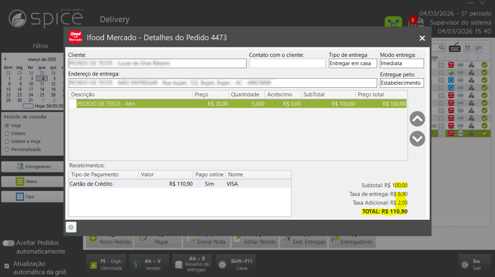Viewport: 495px width, 277px height.
Task: Click Modo entrega field showing Imediata
Action: pos(402,63)
